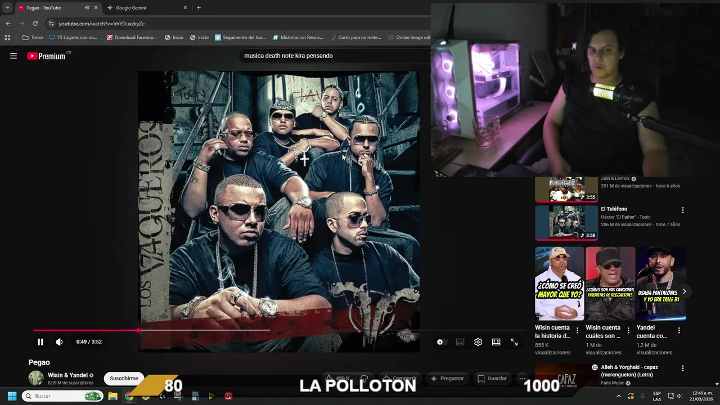Open the 'Download Faceboo...' bookmark

coord(131,38)
